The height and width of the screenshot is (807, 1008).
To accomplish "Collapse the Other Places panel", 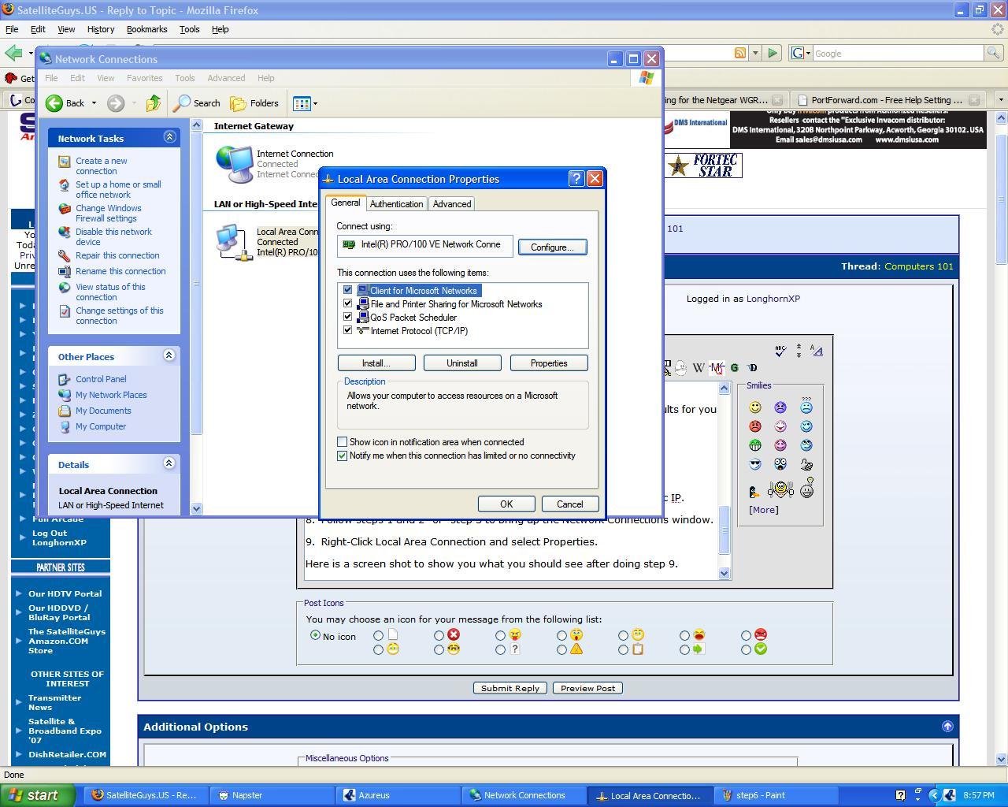I will click(169, 355).
